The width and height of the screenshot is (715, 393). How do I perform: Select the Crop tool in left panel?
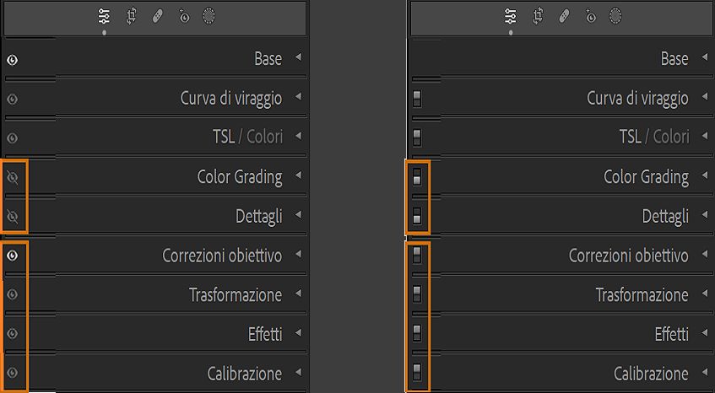coord(131,16)
